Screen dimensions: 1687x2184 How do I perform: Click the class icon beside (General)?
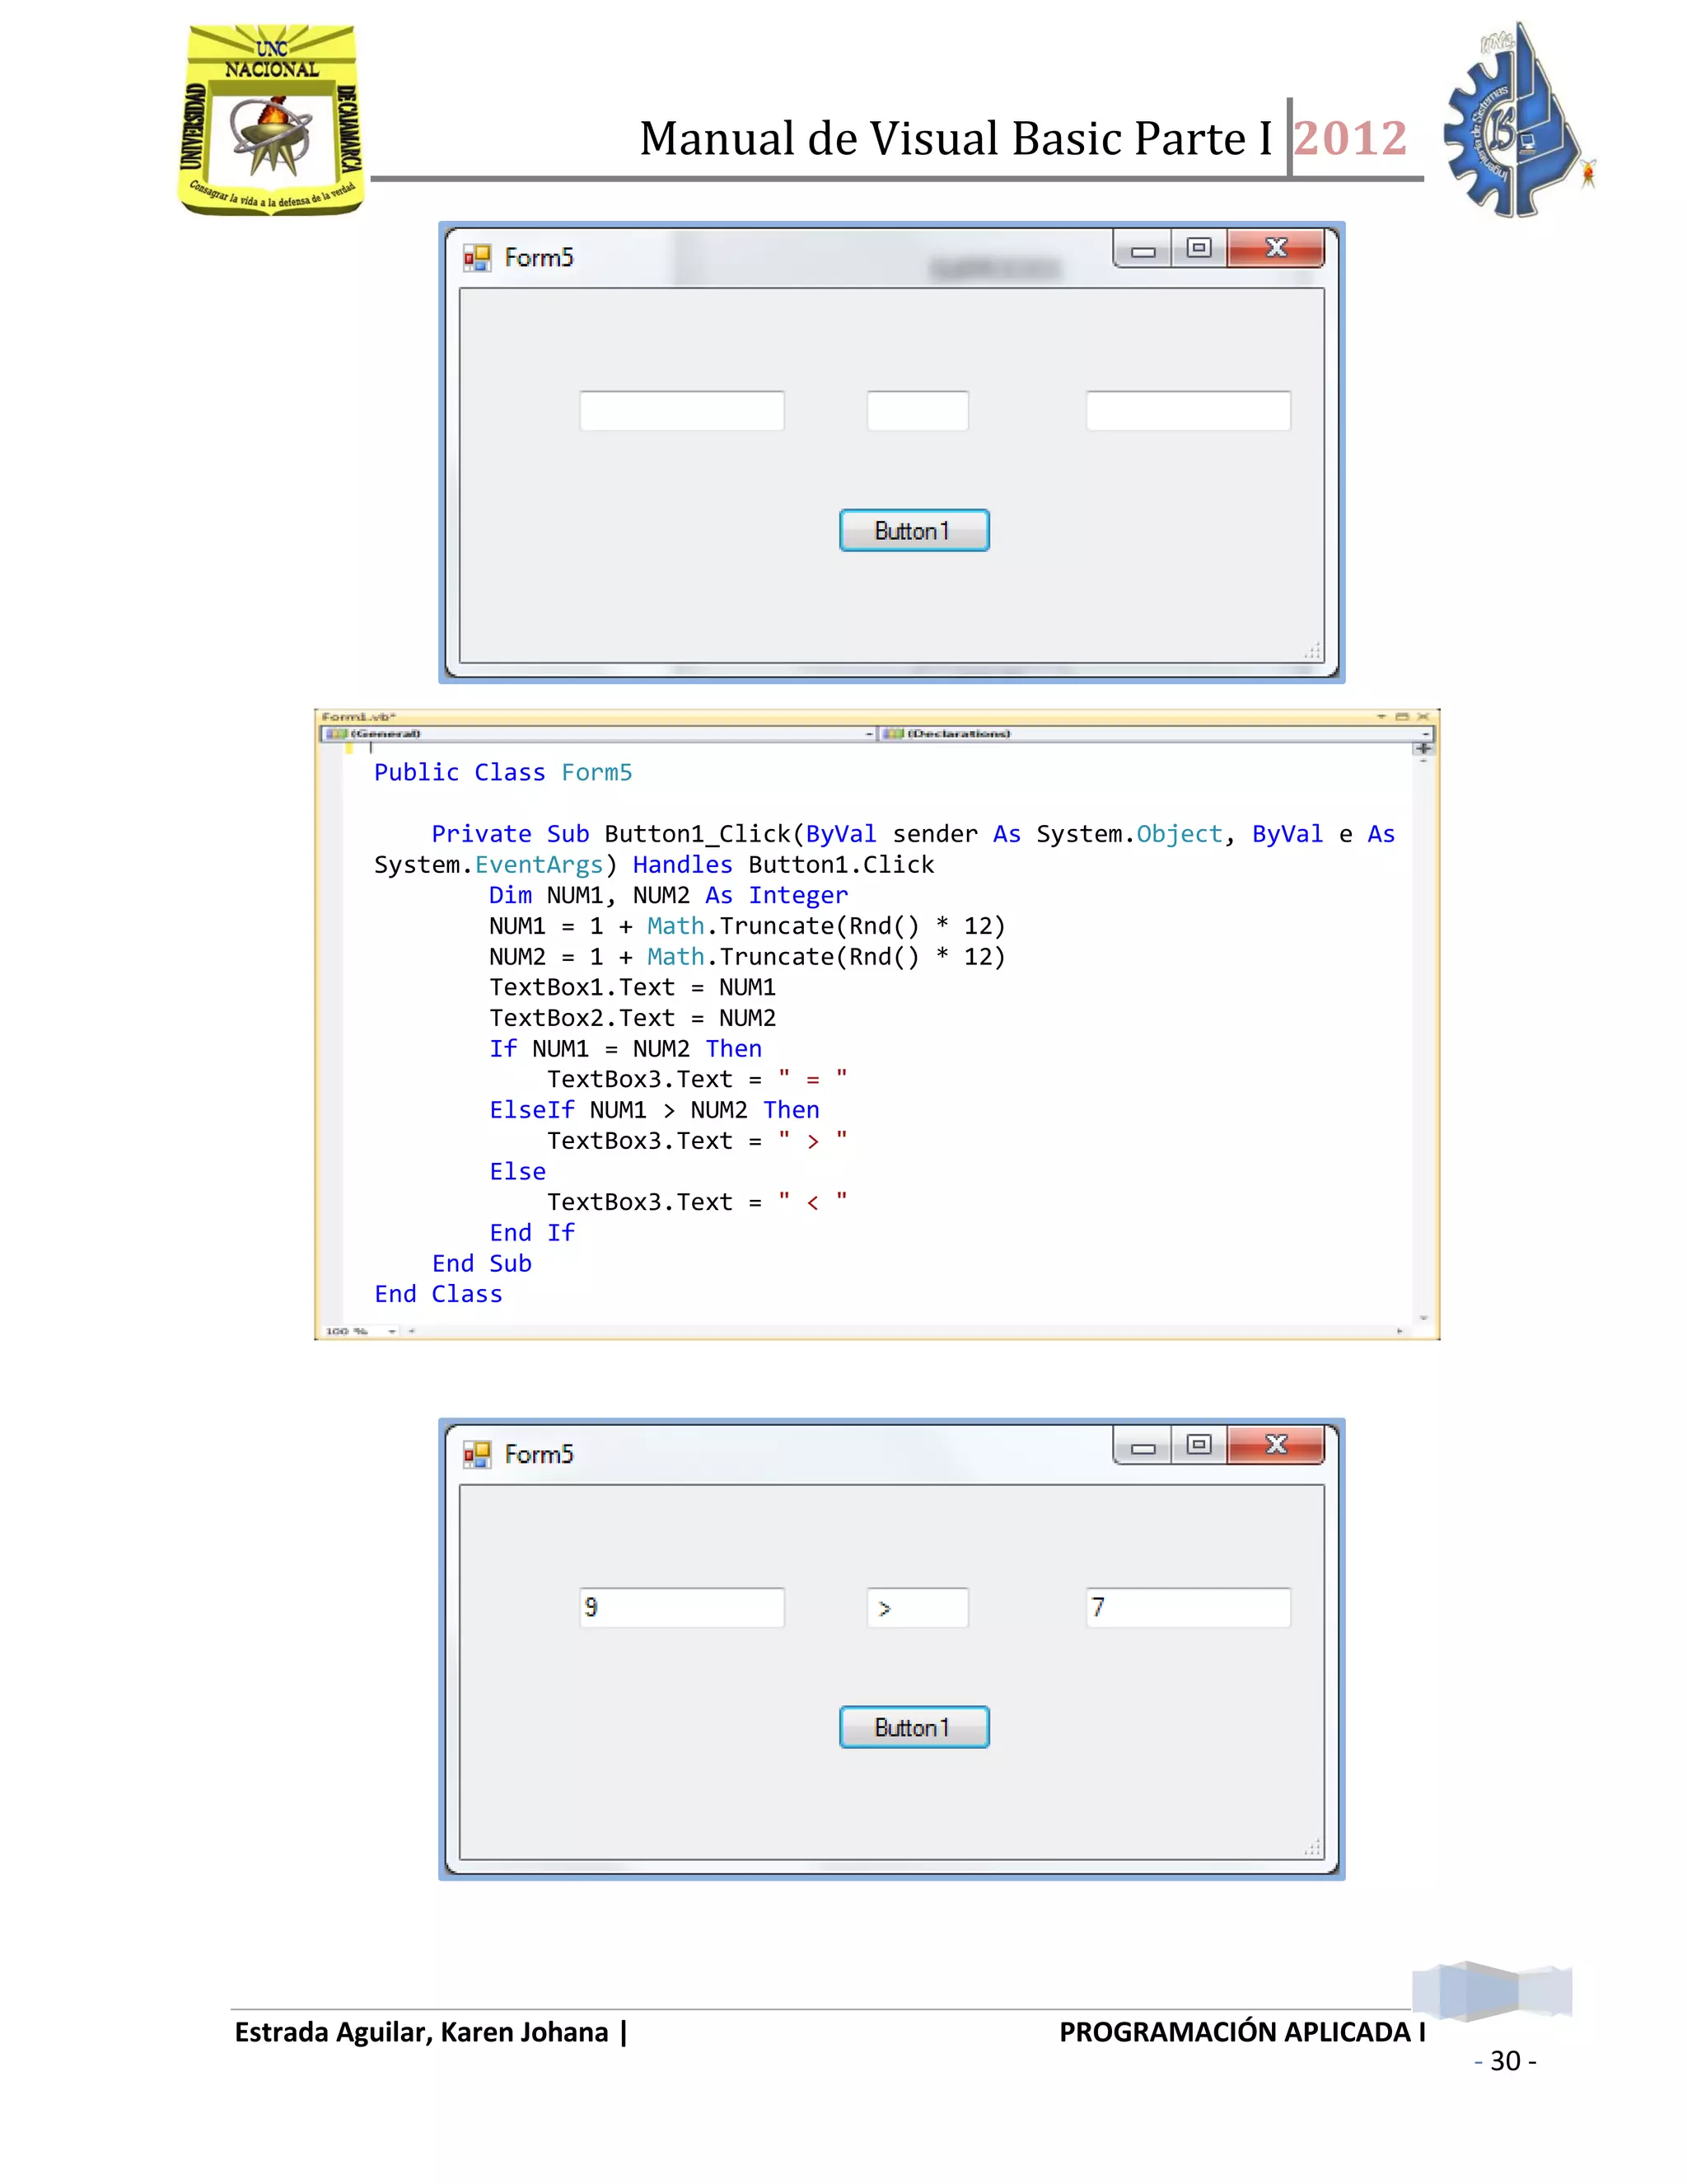point(337,734)
